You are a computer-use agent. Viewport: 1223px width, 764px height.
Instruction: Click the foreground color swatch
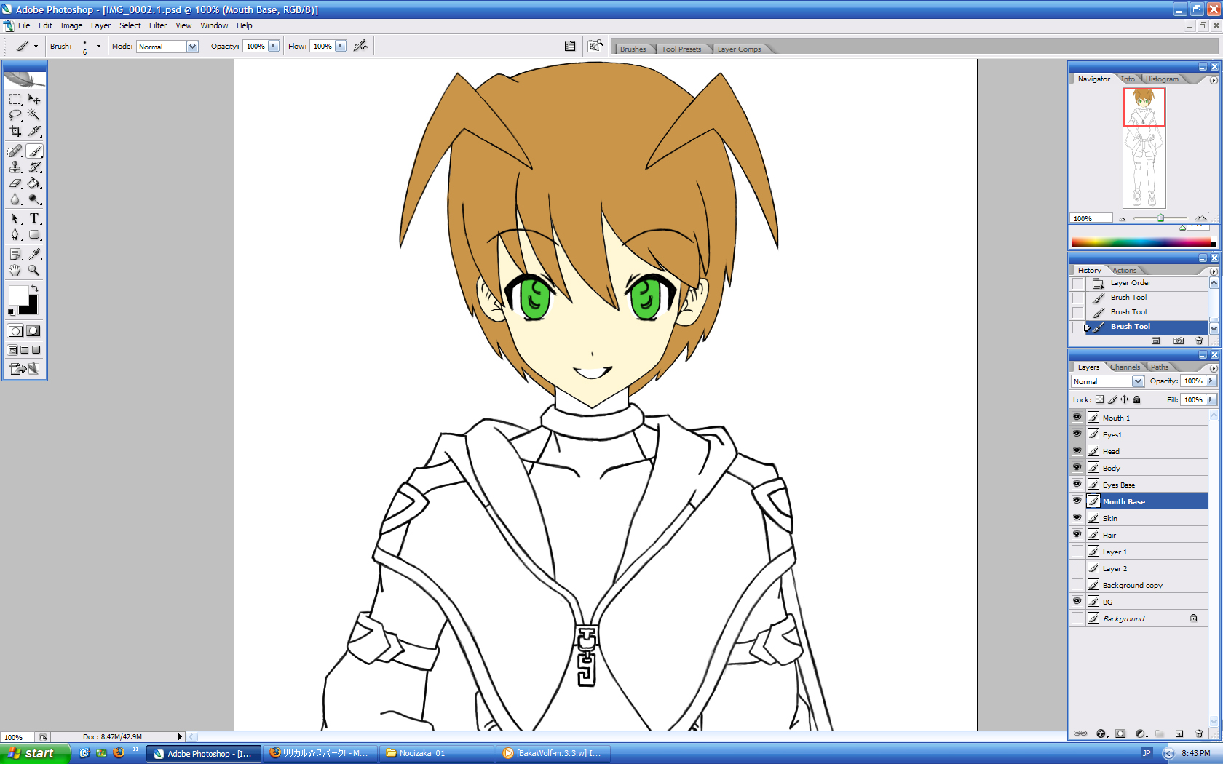point(18,295)
